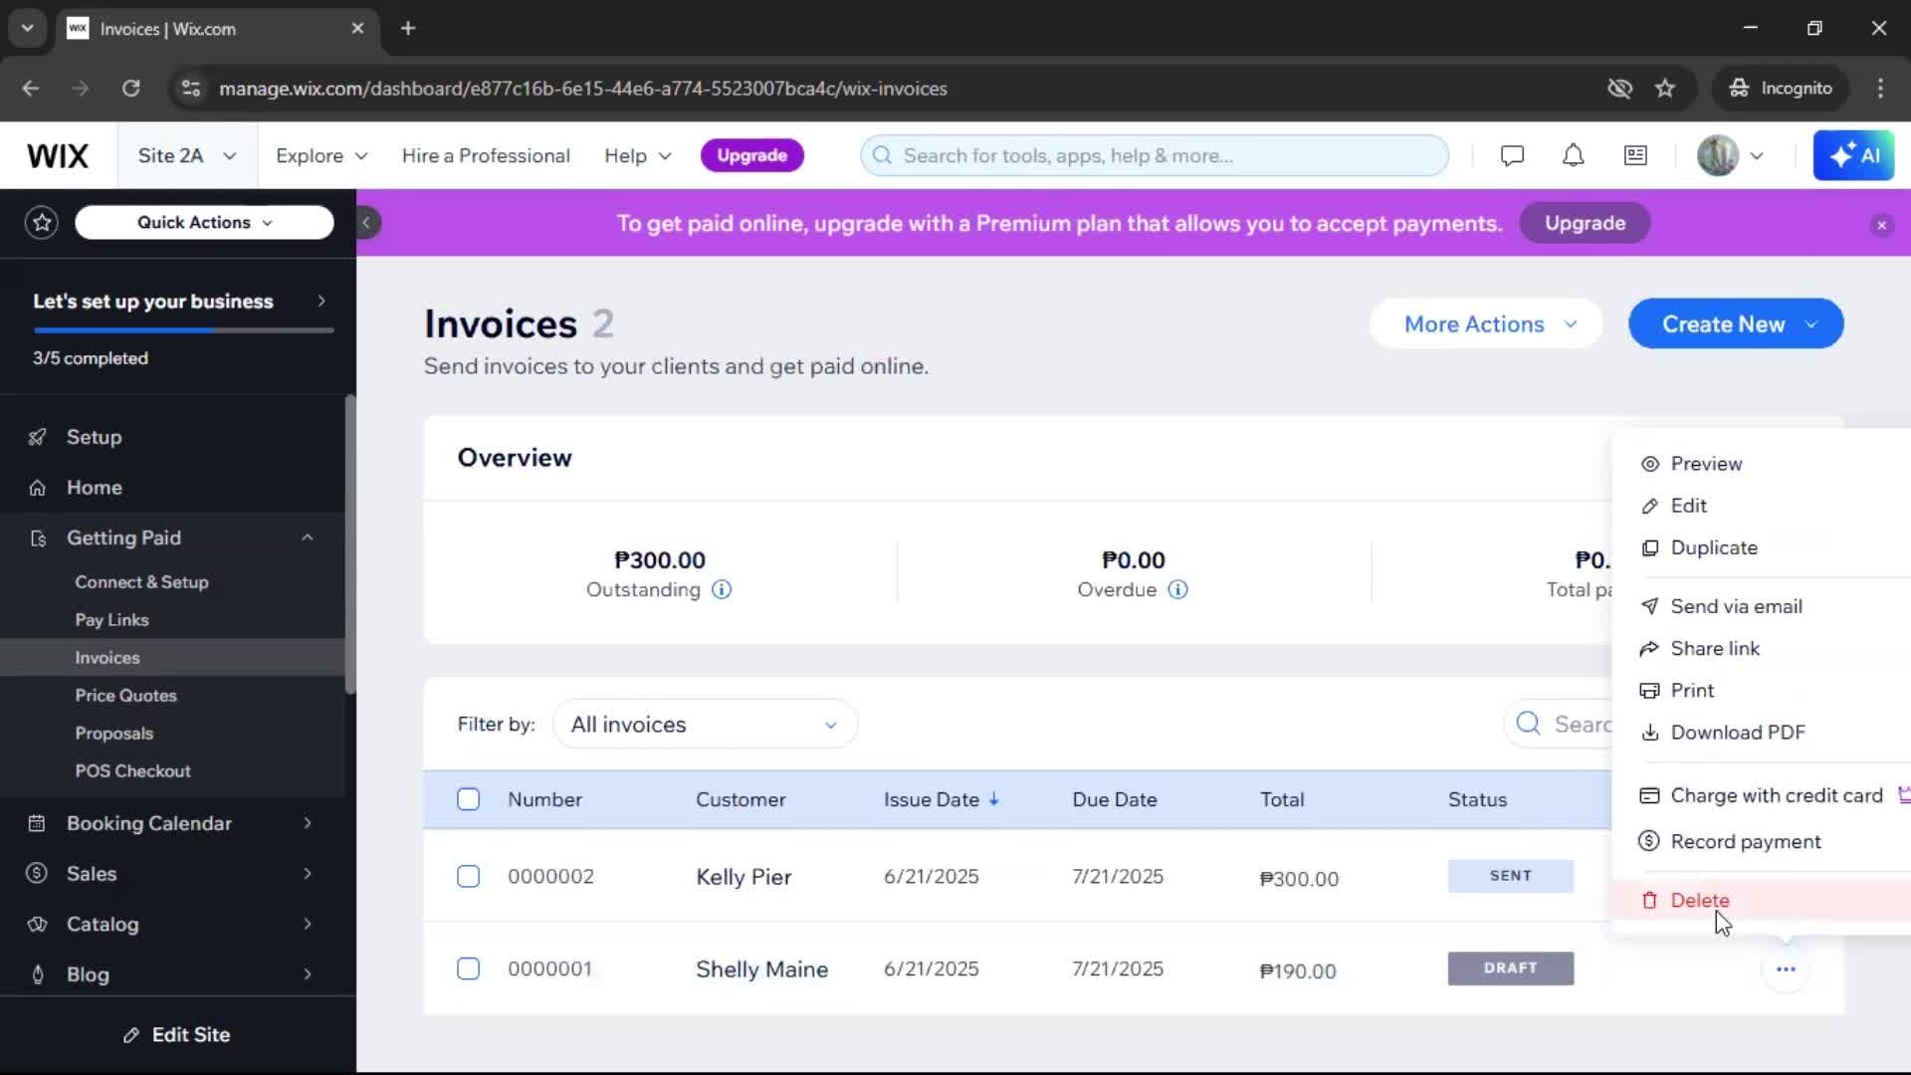1911x1075 pixels.
Task: Open the Site 2A dropdown
Action: tap(187, 155)
